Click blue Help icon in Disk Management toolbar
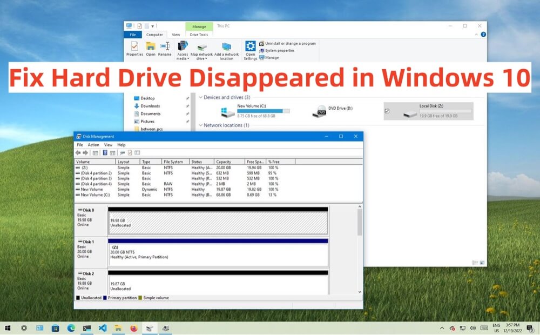 (x=105, y=153)
